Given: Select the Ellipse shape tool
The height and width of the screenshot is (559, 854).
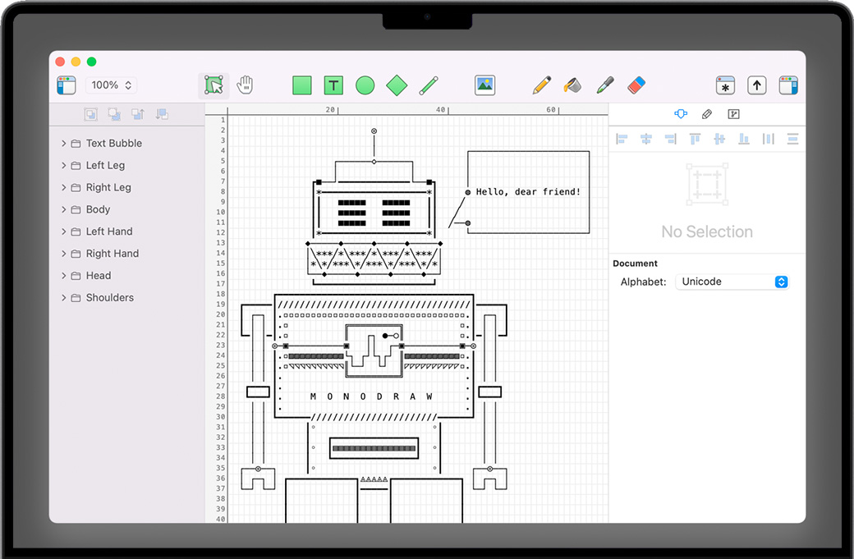Looking at the screenshot, I should tap(365, 85).
